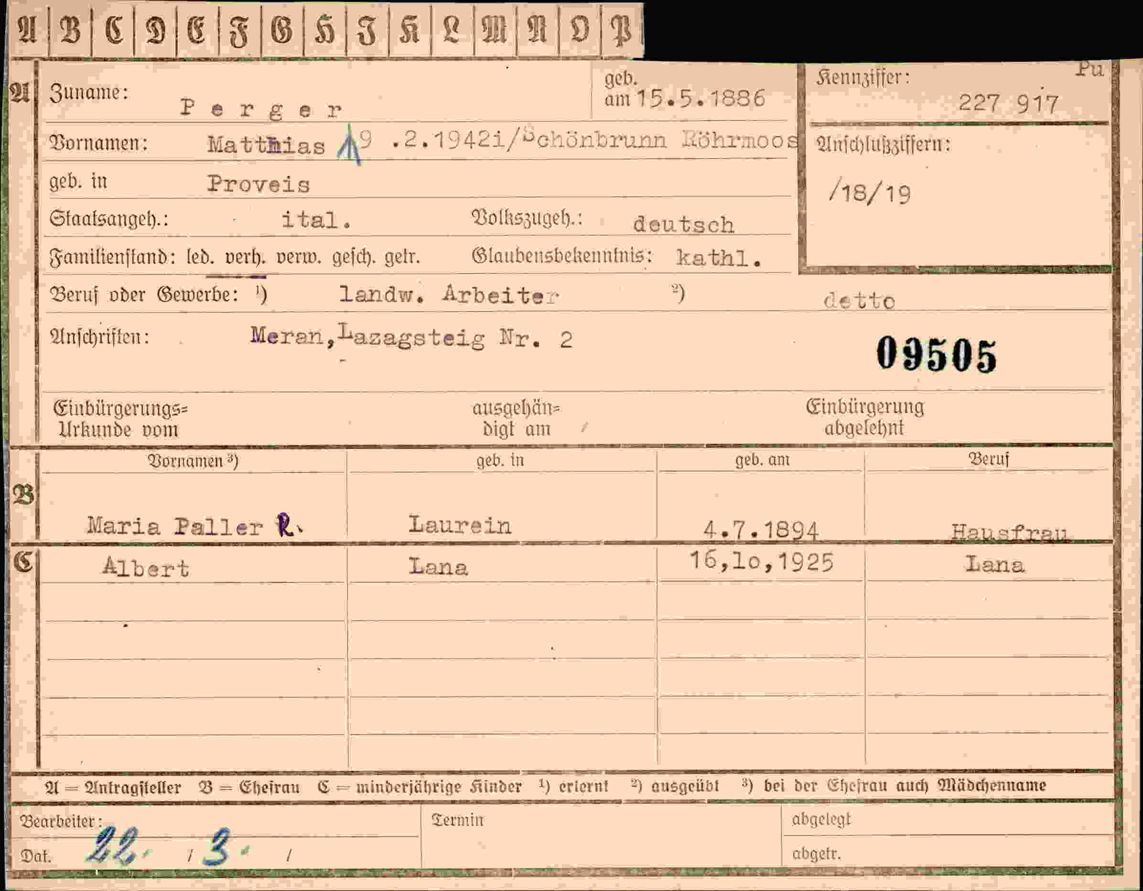This screenshot has height=891, width=1143.
Task: Click the 'Termin' label
Action: coord(457,819)
